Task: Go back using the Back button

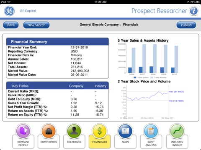Action: click(x=11, y=25)
